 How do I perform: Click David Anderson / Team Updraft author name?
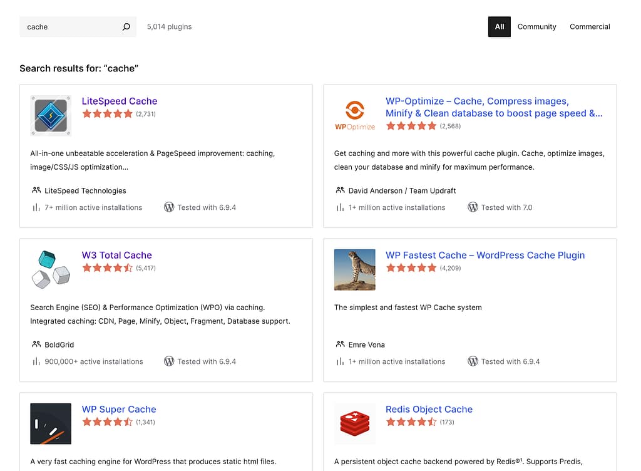(402, 190)
